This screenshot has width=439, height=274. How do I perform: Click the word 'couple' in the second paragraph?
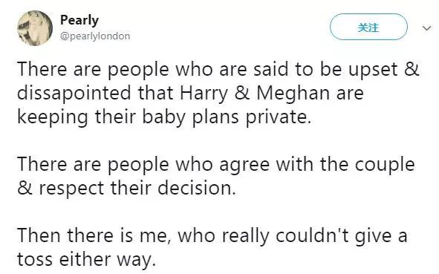385,165
